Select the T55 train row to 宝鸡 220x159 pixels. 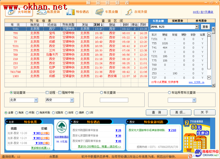point(76,33)
